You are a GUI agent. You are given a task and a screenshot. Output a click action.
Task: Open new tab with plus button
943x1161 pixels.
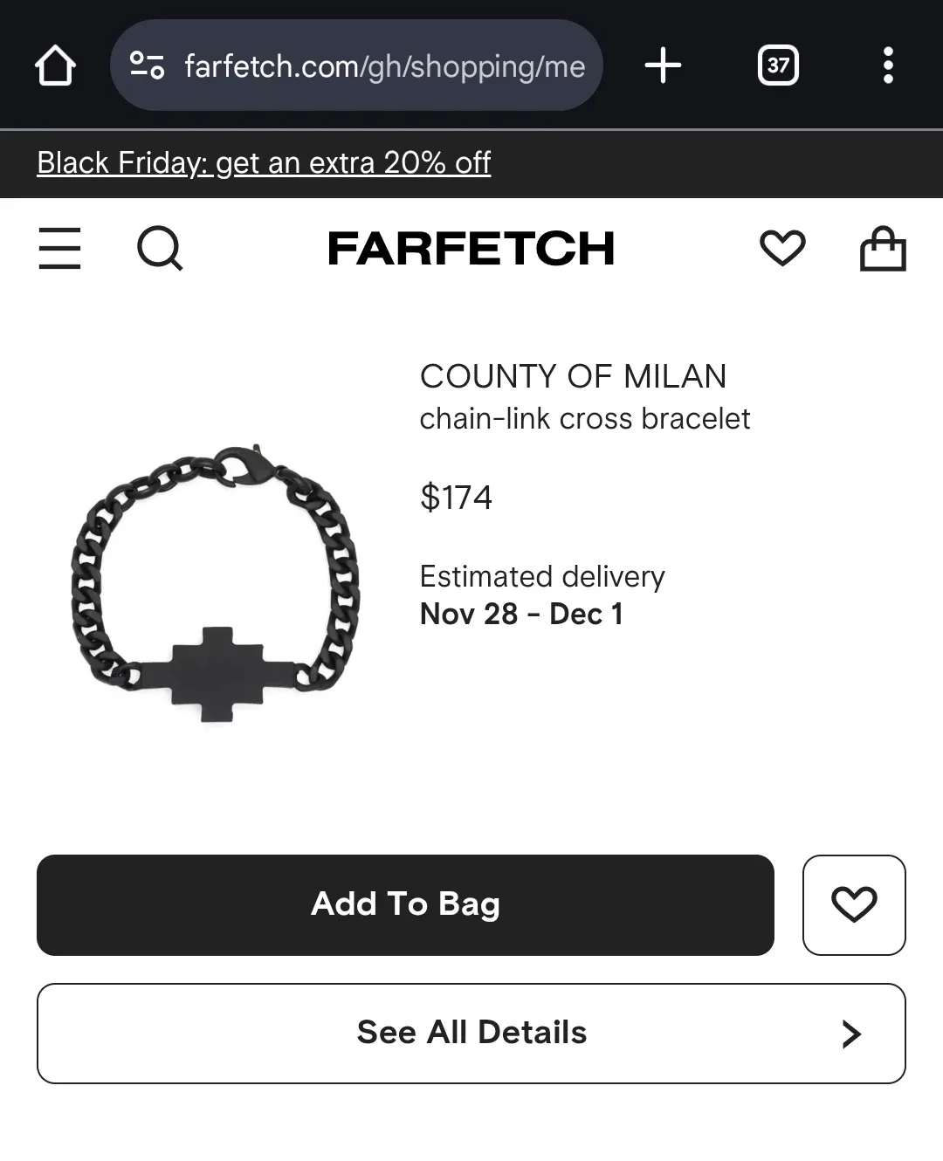point(663,65)
